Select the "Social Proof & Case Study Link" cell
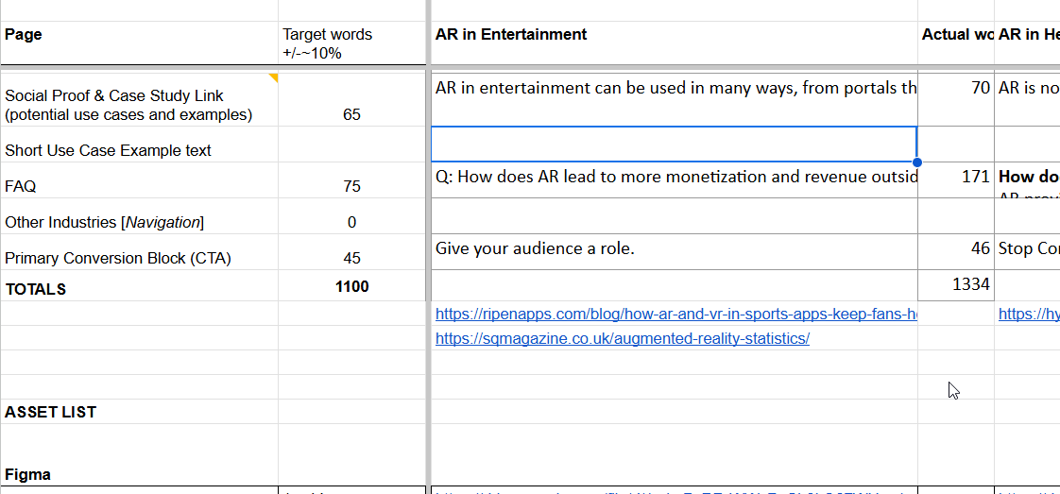The width and height of the screenshot is (1060, 494). tap(140, 105)
